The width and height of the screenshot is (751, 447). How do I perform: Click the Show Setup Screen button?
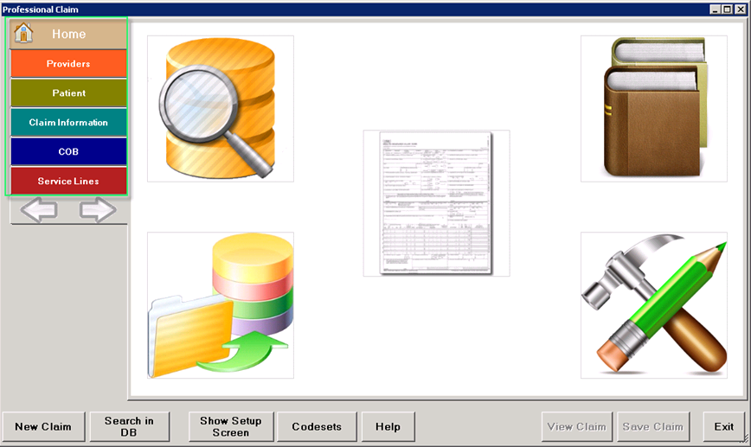click(231, 426)
